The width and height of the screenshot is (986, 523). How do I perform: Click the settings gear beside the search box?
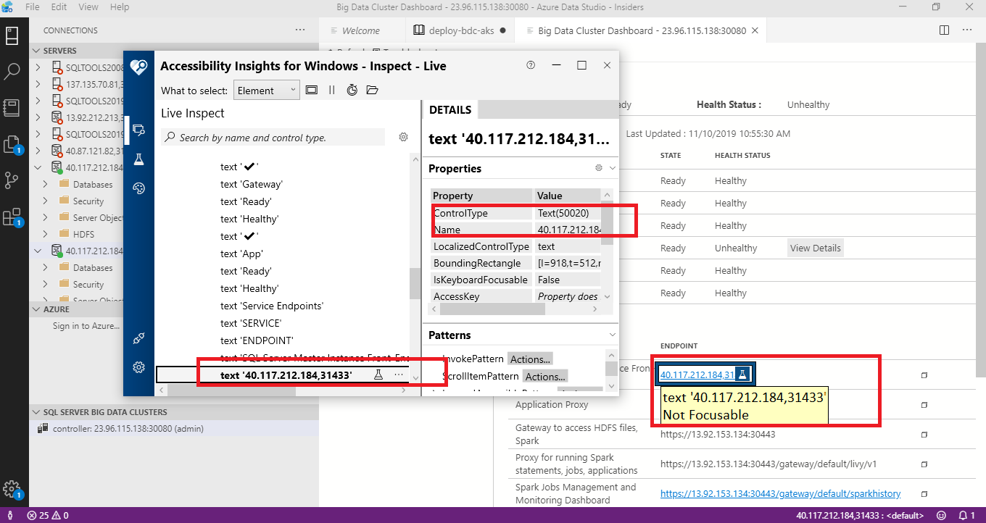pyautogui.click(x=403, y=137)
